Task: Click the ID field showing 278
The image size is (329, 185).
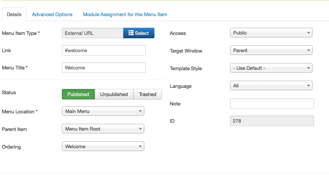Action: pyautogui.click(x=272, y=121)
